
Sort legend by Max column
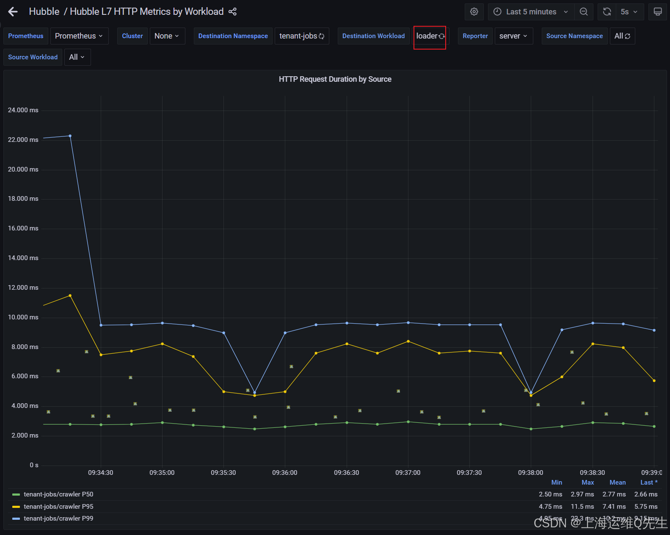coord(587,482)
